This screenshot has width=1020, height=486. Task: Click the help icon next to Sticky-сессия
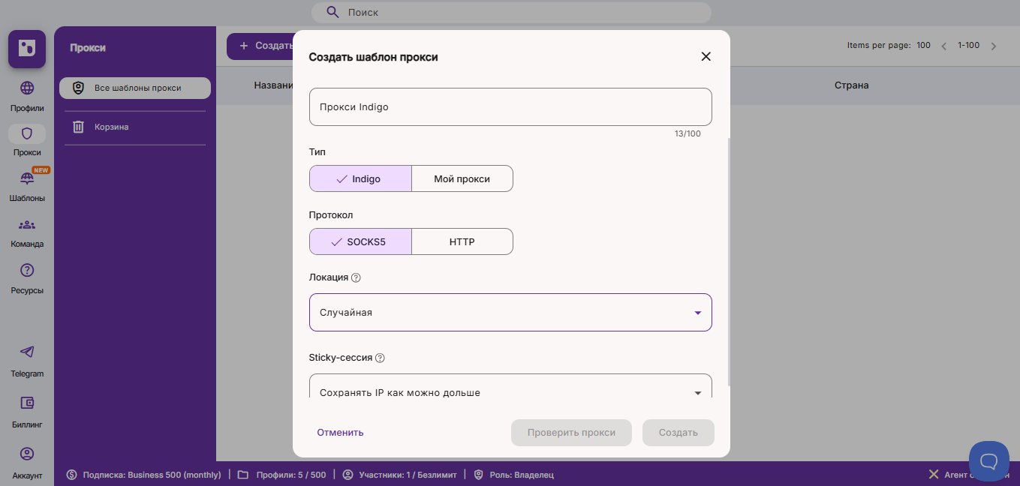coord(380,358)
